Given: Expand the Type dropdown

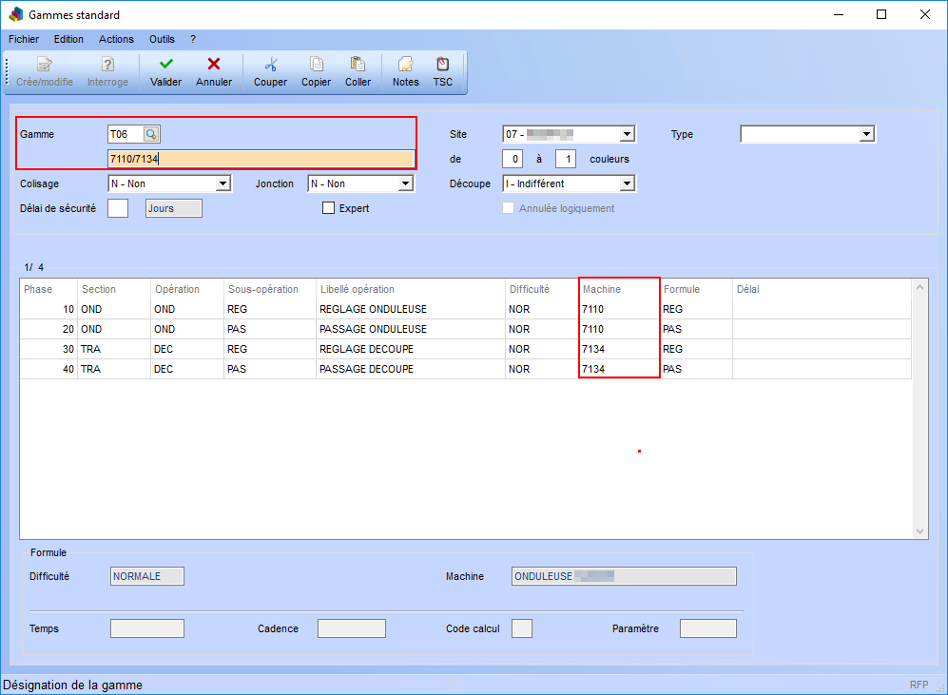Looking at the screenshot, I should tap(866, 134).
